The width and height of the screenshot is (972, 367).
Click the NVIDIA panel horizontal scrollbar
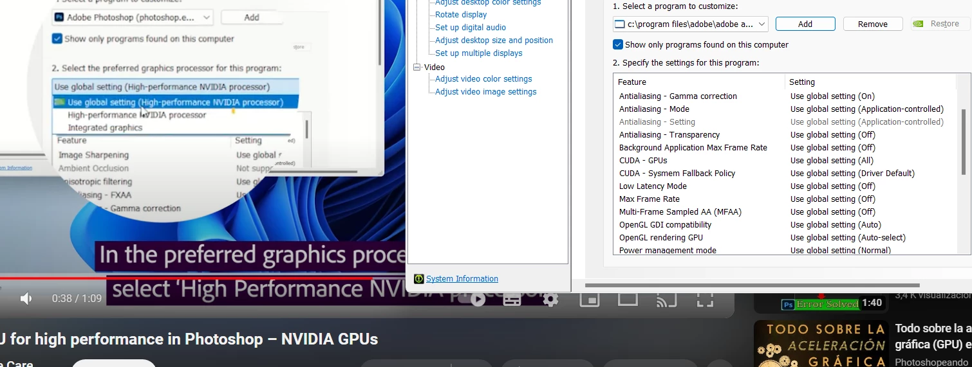(753, 284)
